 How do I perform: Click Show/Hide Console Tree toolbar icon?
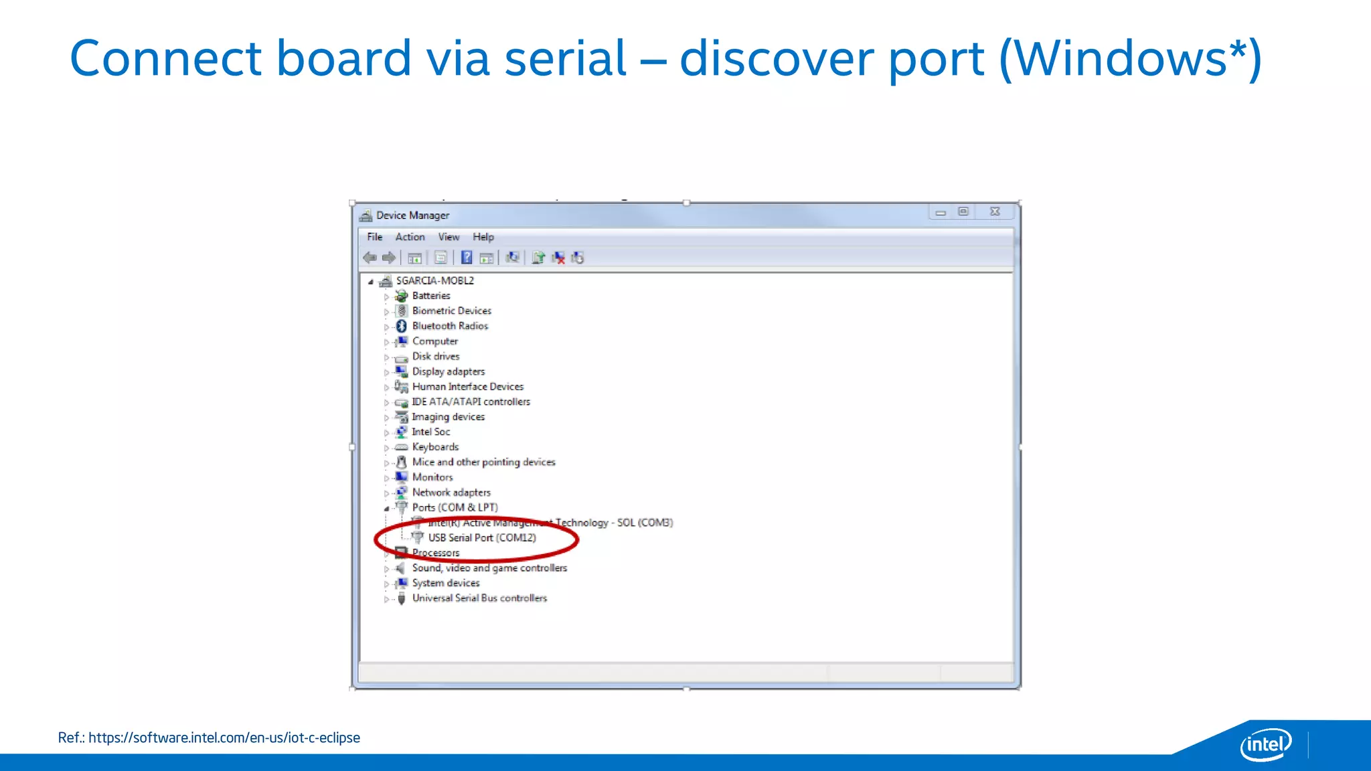(x=414, y=258)
